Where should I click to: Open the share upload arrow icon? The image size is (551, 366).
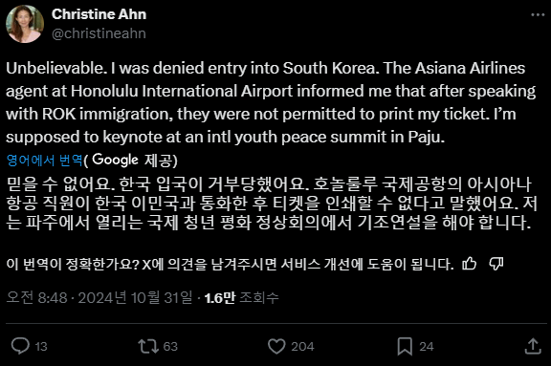coord(533,346)
